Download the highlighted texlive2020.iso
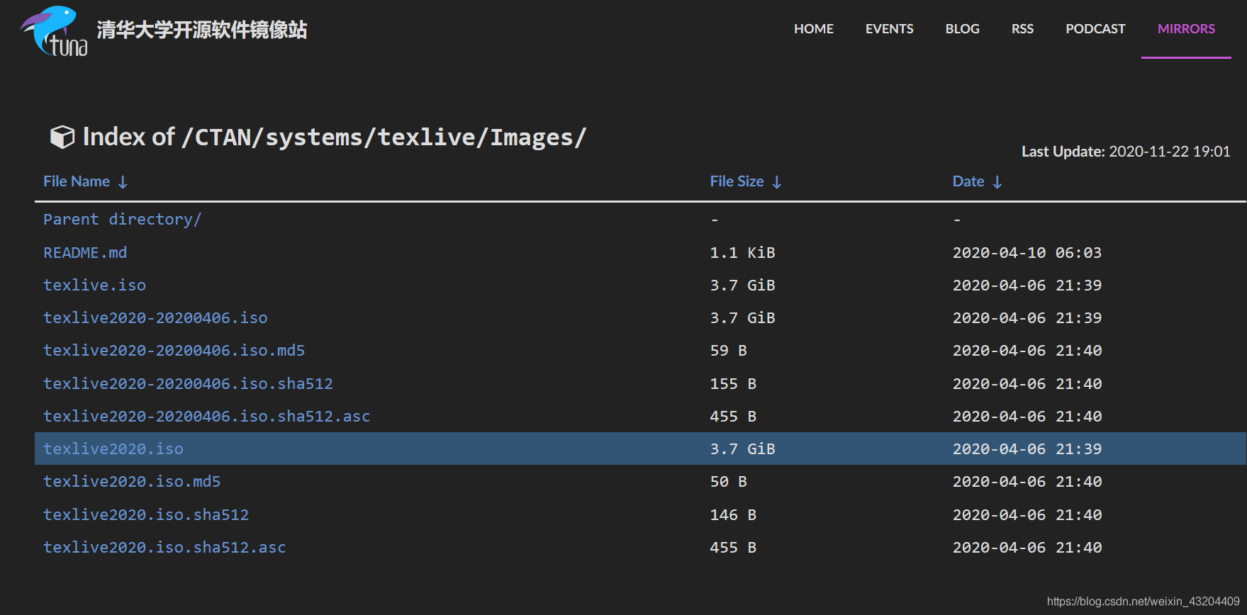Screen dimensions: 1247x615 [x=113, y=449]
